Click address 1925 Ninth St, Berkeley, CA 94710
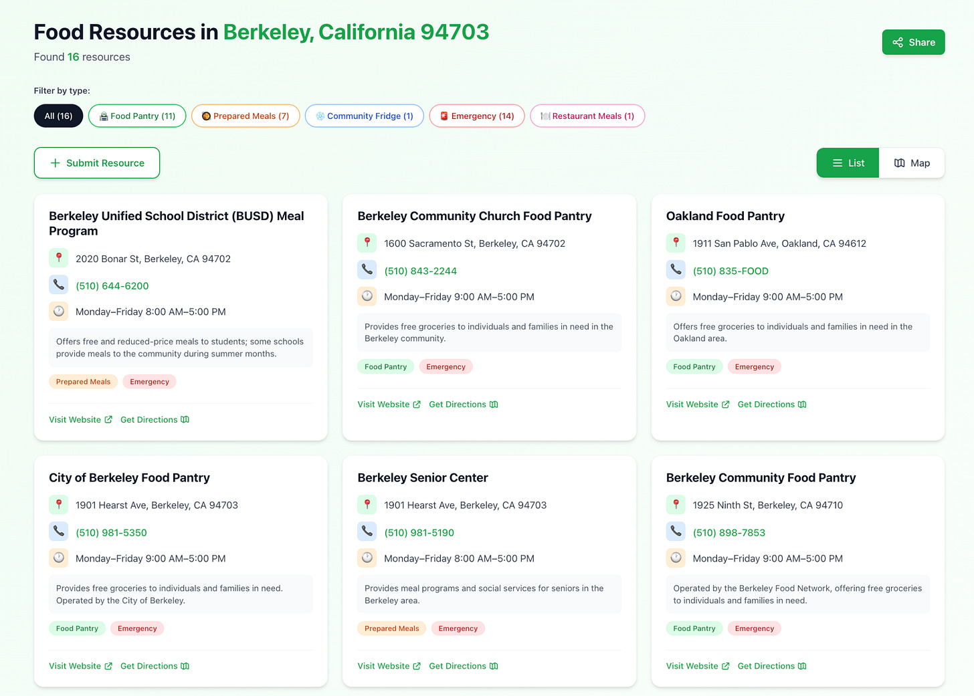The height and width of the screenshot is (696, 974). (767, 505)
